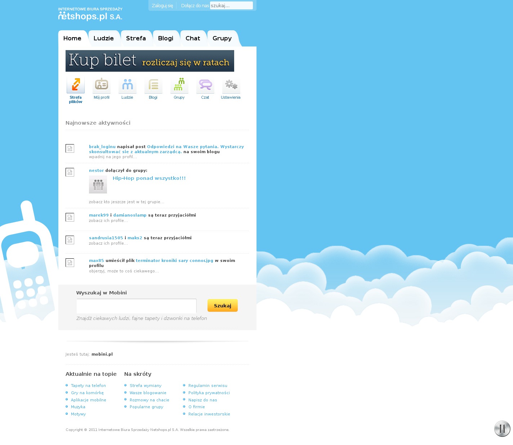This screenshot has height=445, width=513.
Task: Open max85's profile link
Action: pyautogui.click(x=97, y=261)
